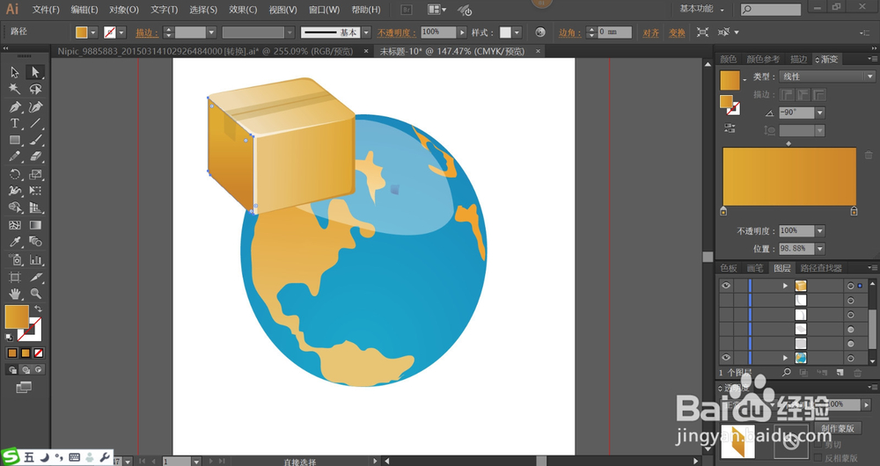The image size is (880, 466).
Task: Open the 样式 graphic style dropdown
Action: tap(517, 33)
